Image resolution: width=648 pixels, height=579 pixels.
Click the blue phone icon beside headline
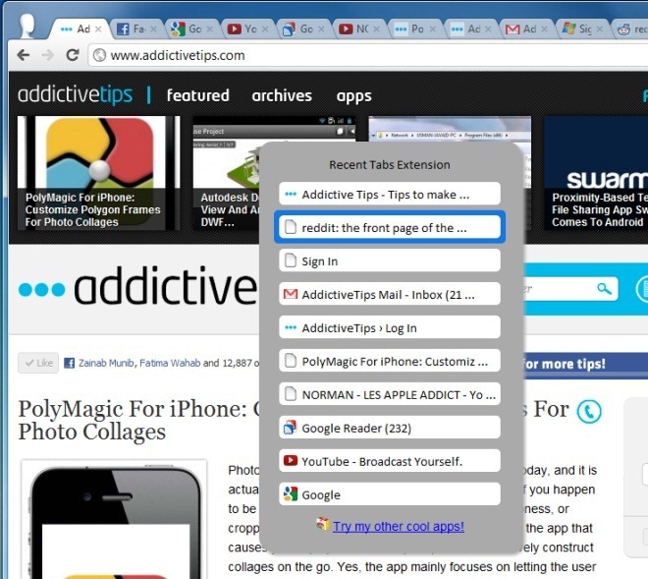[x=589, y=411]
